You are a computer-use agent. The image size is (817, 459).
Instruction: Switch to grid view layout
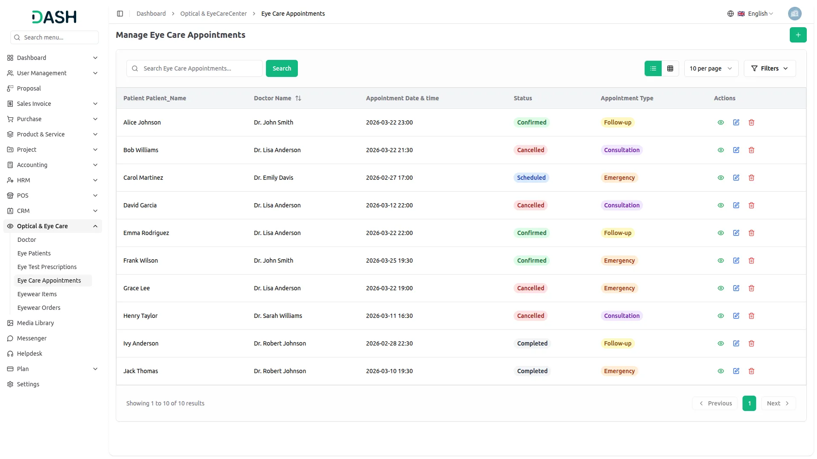pyautogui.click(x=670, y=68)
